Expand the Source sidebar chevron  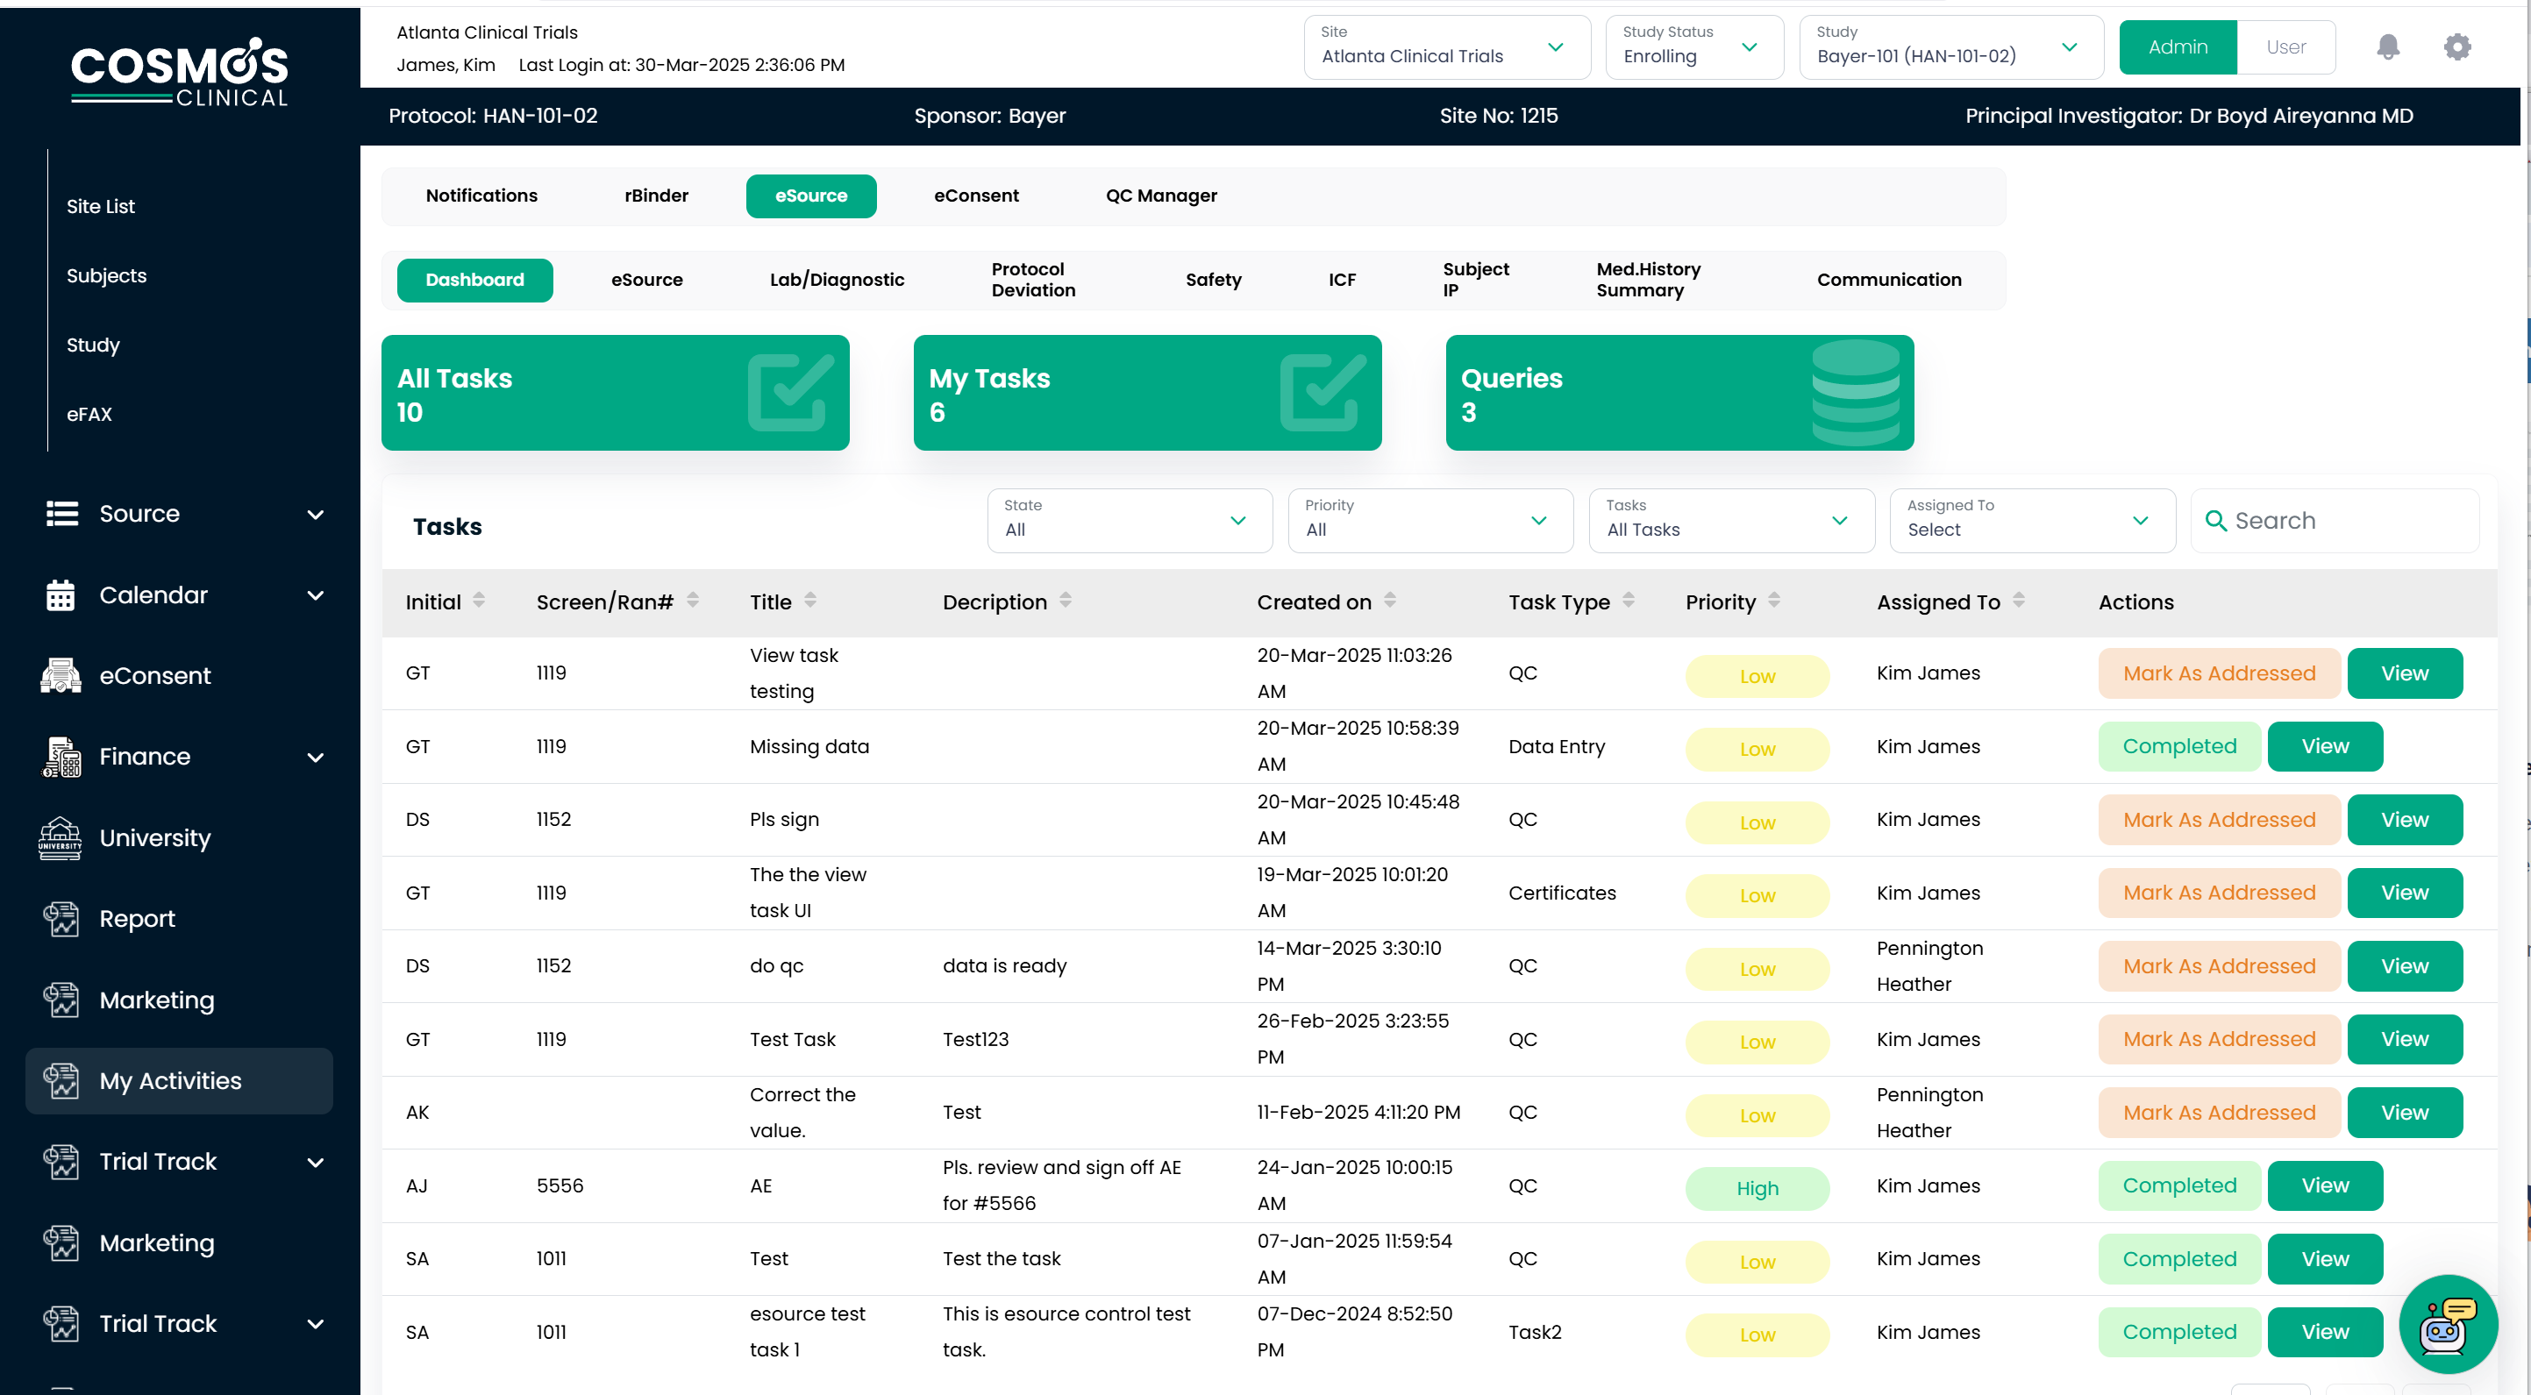(316, 515)
